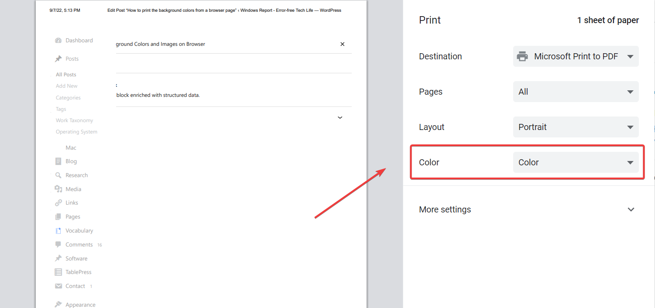
Task: Click the Dashboard gauge icon in preview
Action: point(58,41)
